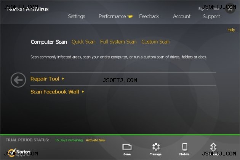Click the TRIAL PERIOD STATUS label
The height and width of the screenshot is (160, 240).
(x=28, y=140)
